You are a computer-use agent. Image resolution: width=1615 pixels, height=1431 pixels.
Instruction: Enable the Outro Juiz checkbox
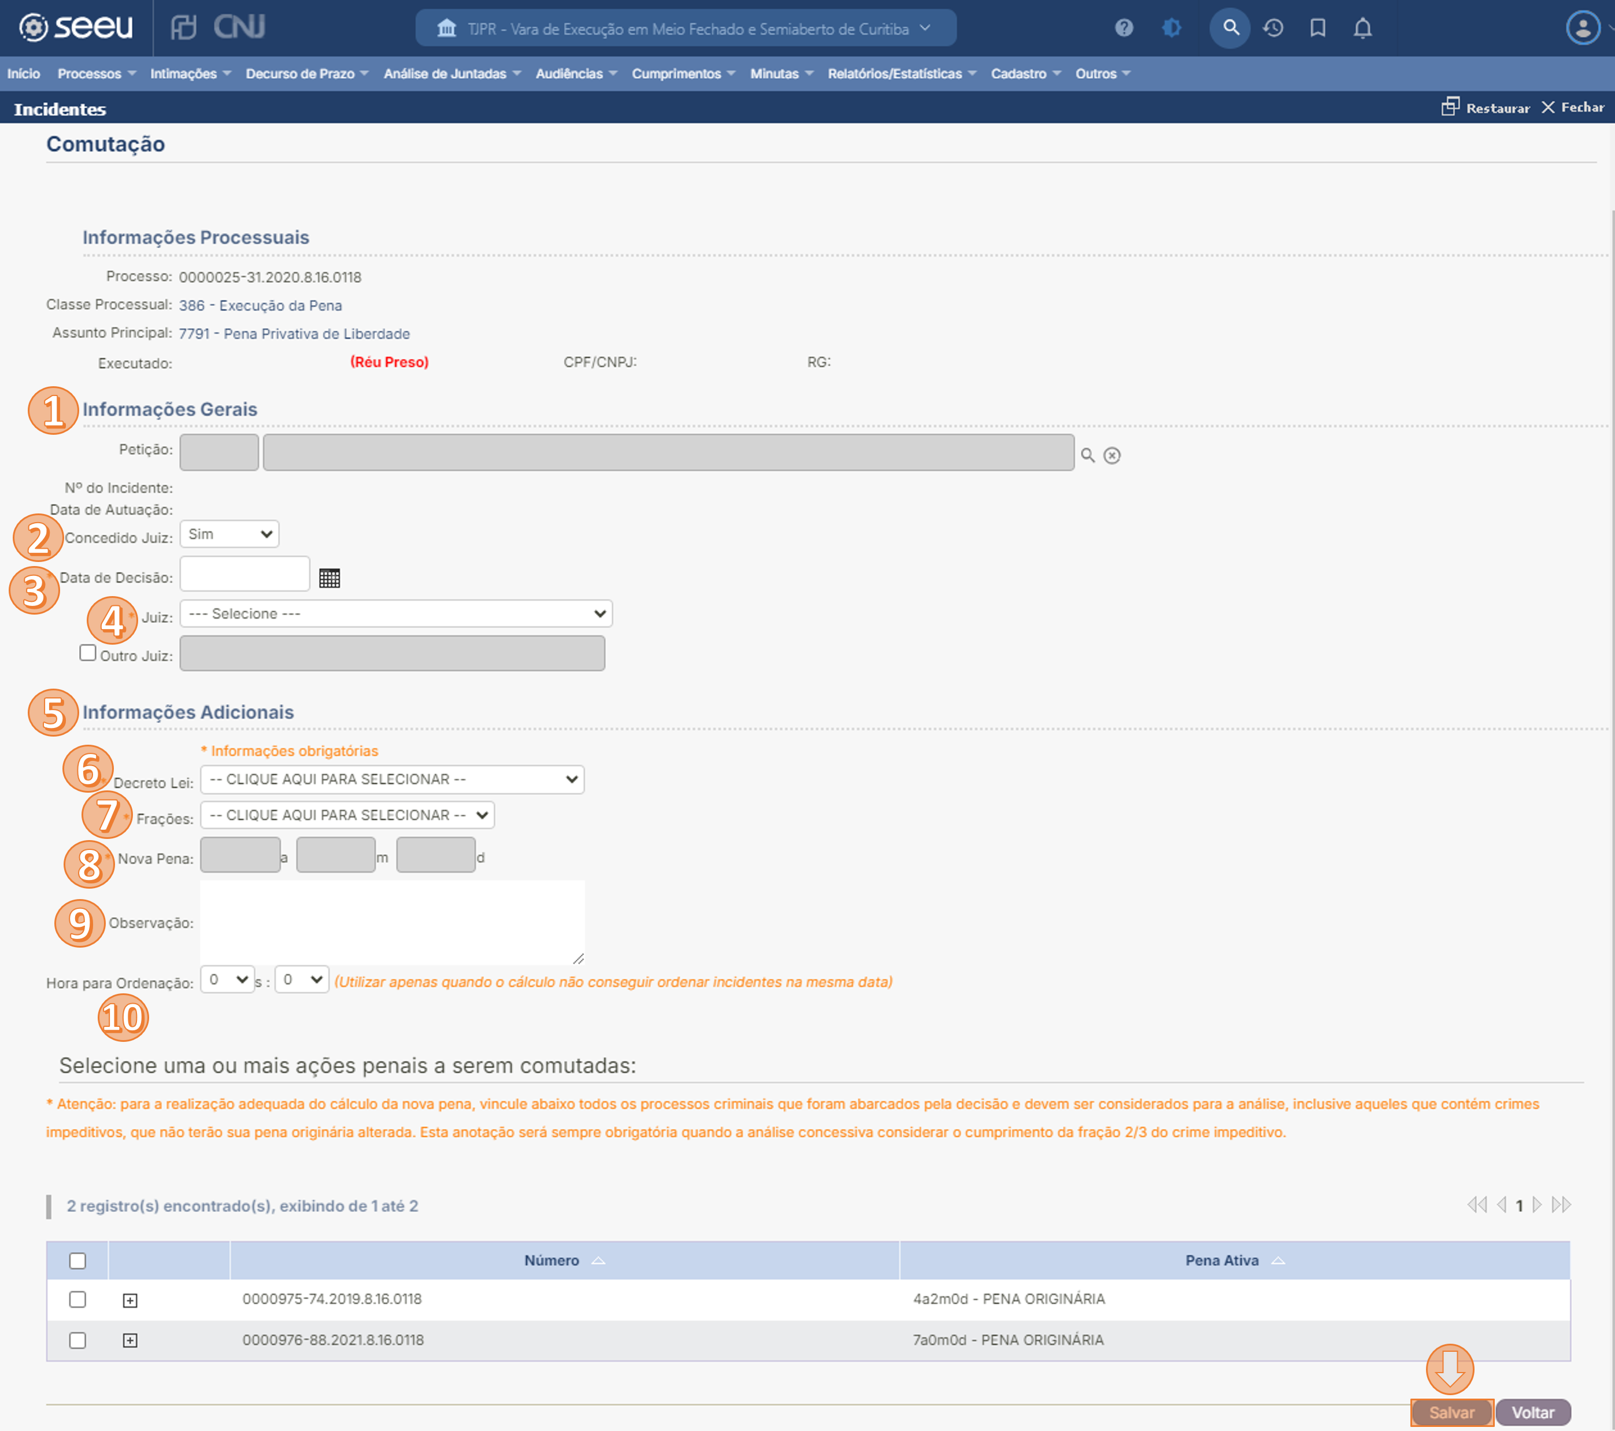pos(88,653)
